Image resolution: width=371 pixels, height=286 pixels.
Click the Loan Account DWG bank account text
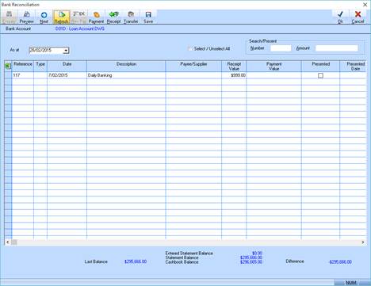point(80,29)
